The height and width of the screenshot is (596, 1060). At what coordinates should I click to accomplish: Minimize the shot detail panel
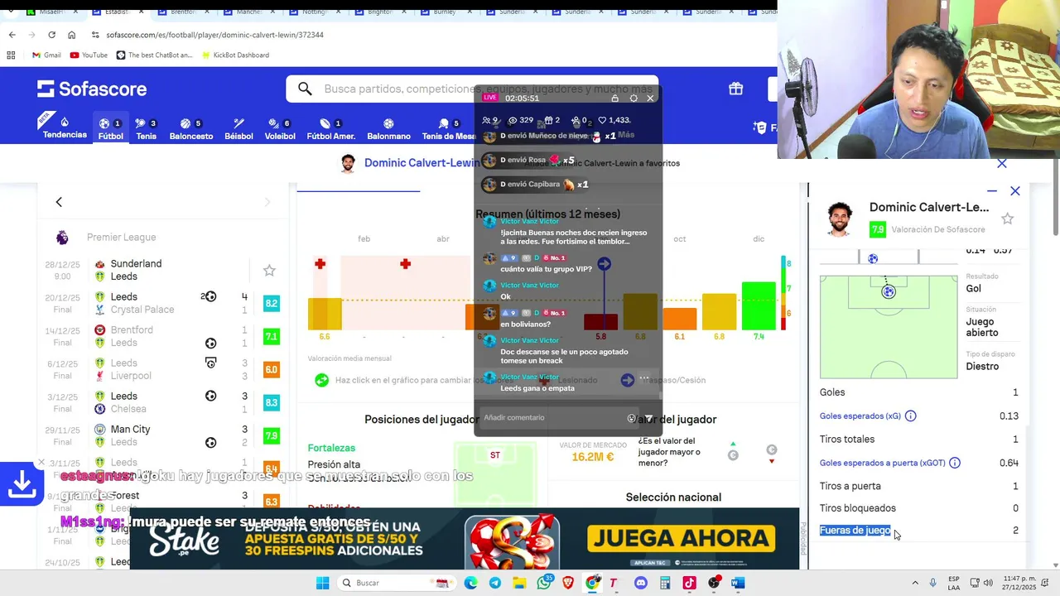point(992,191)
